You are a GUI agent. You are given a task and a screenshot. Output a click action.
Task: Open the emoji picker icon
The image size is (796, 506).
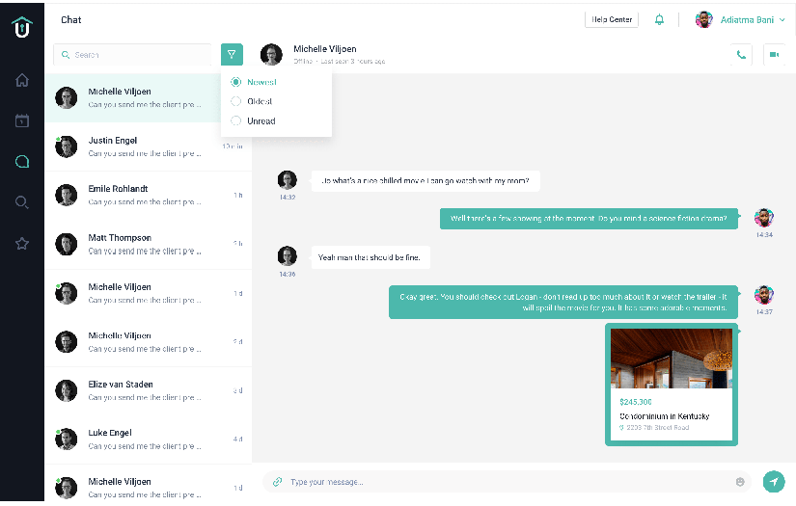(740, 482)
